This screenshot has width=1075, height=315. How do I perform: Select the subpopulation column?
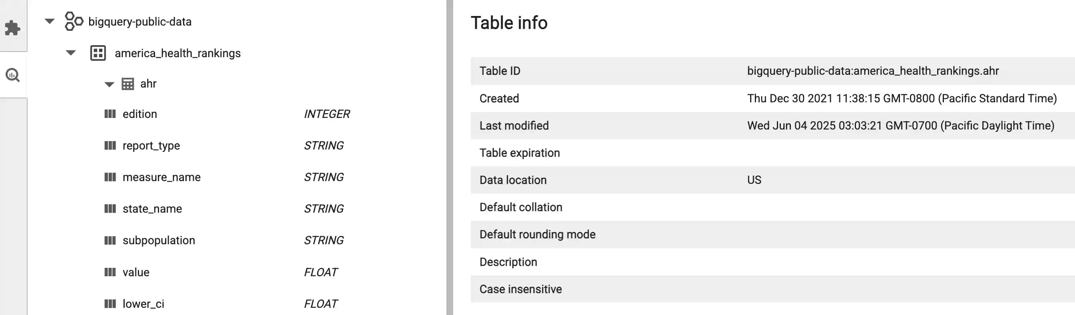click(159, 240)
